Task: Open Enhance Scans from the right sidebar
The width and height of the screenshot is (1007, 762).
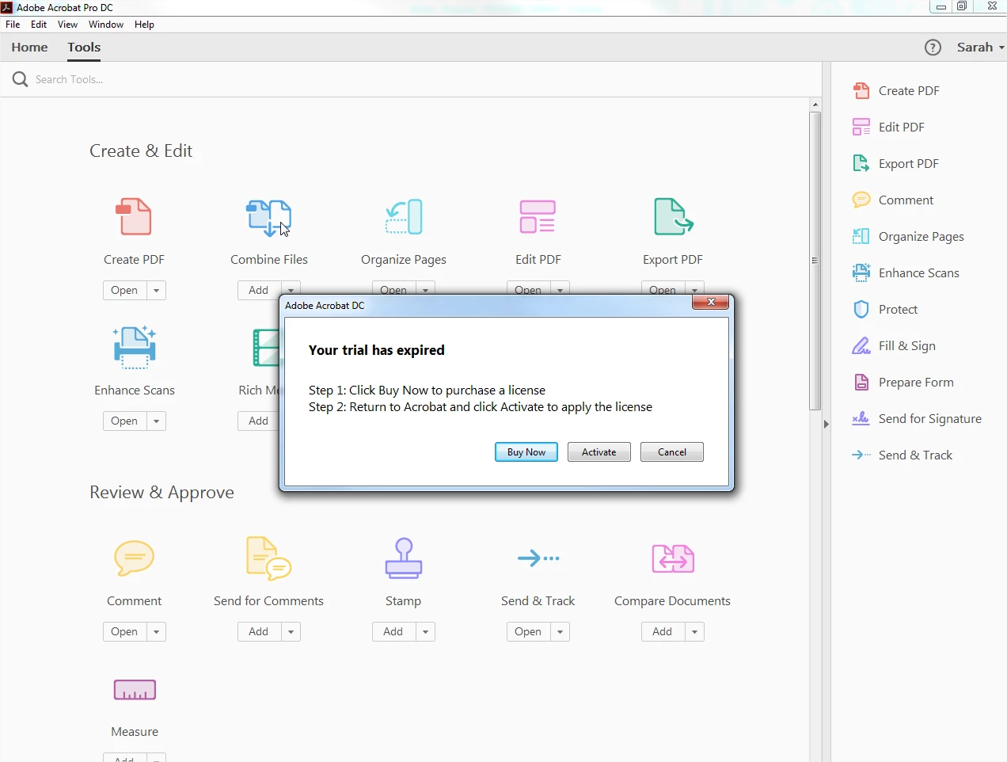Action: click(x=906, y=272)
